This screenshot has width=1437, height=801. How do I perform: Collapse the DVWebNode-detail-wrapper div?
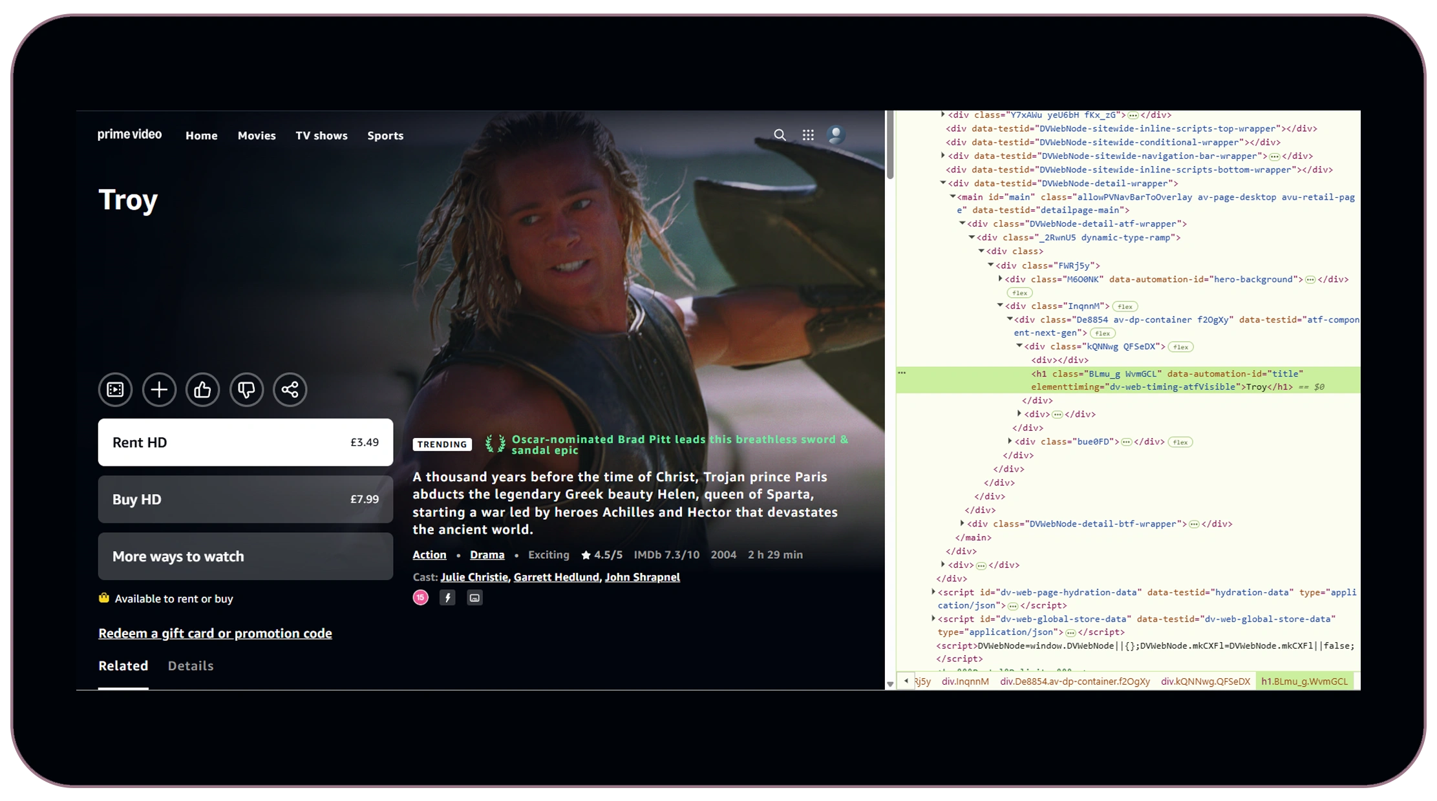point(943,183)
